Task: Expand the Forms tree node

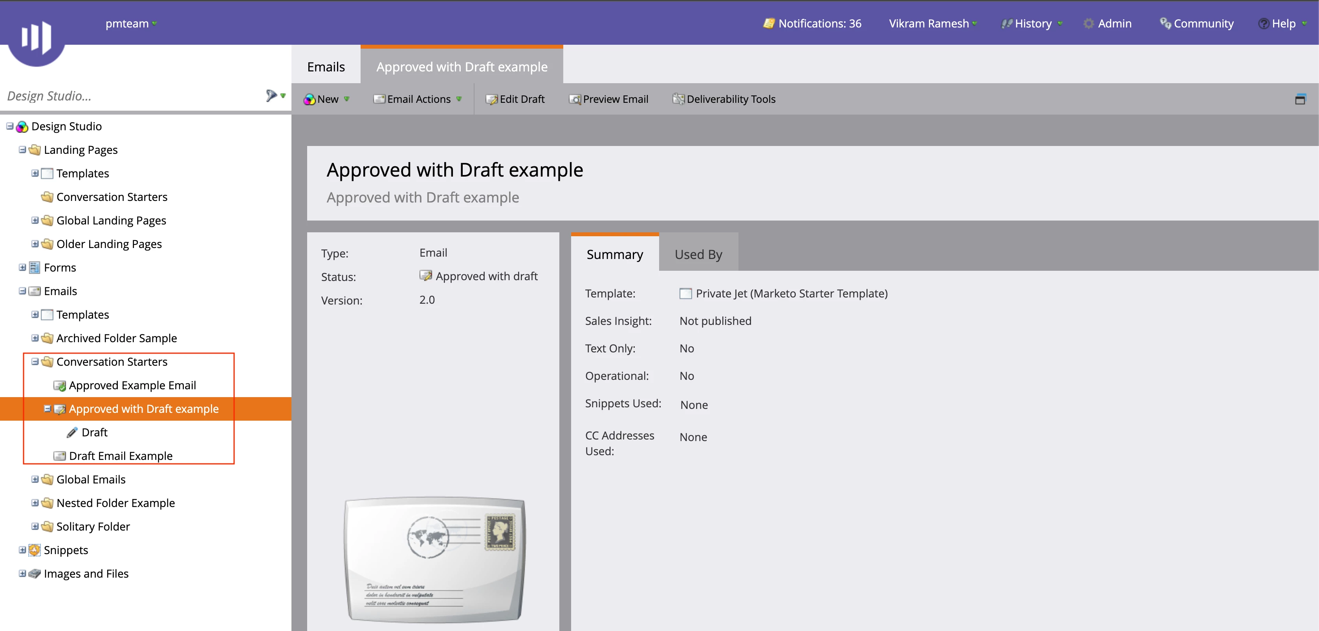Action: 22,268
